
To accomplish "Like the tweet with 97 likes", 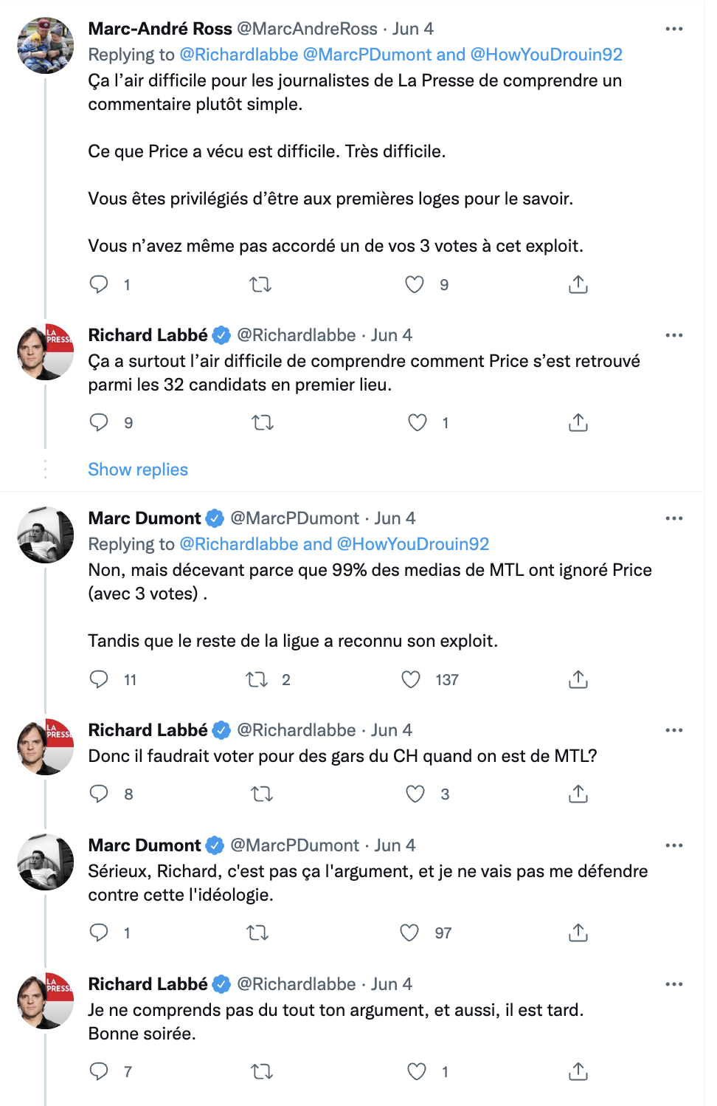I will (409, 932).
